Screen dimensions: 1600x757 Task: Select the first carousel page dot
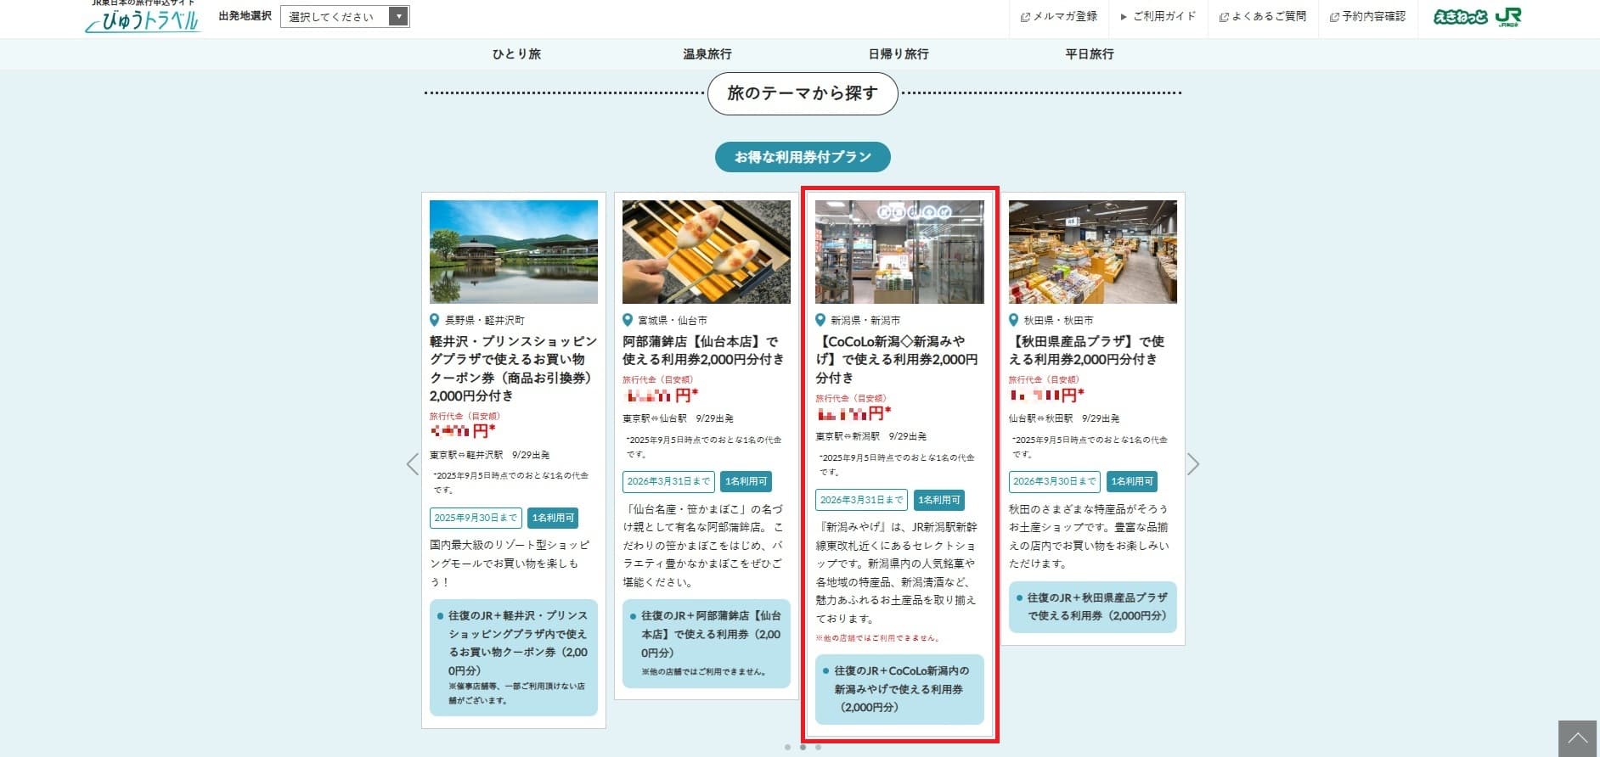click(787, 748)
